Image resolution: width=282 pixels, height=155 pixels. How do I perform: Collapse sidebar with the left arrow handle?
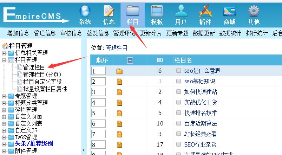click(x=84, y=150)
